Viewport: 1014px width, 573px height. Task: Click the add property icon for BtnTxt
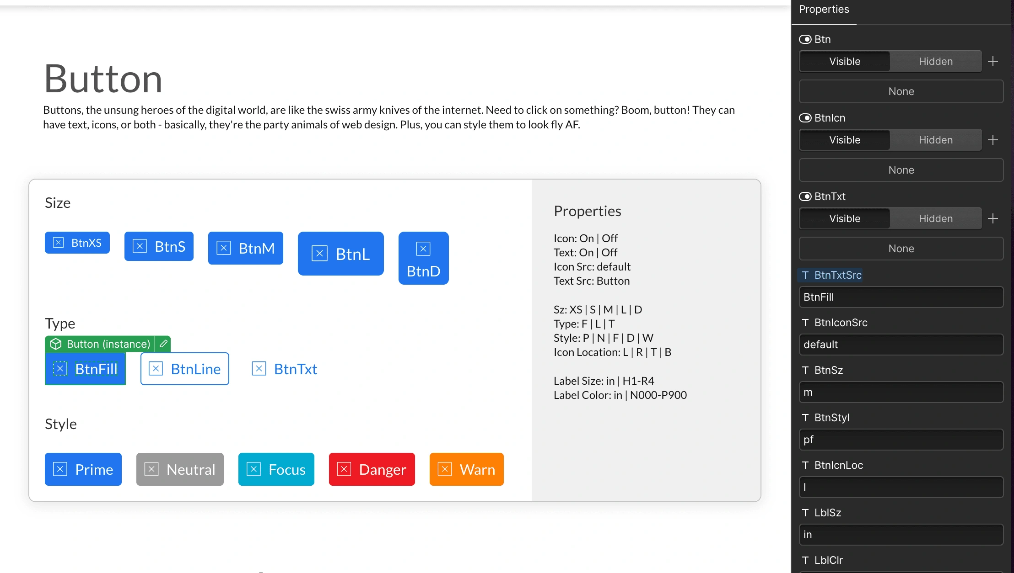tap(994, 218)
